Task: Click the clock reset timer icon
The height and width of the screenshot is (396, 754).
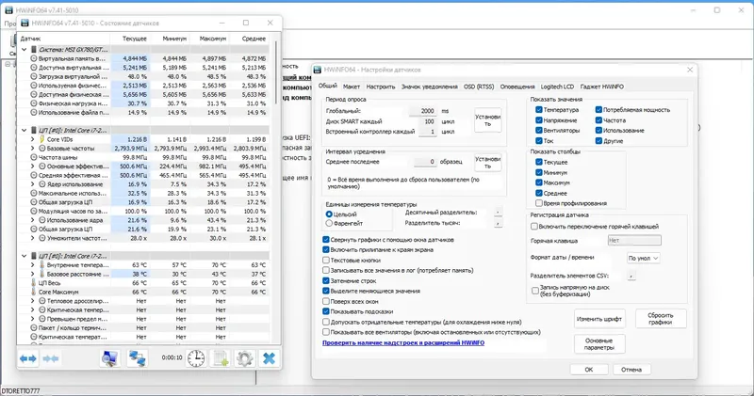Action: [x=196, y=358]
